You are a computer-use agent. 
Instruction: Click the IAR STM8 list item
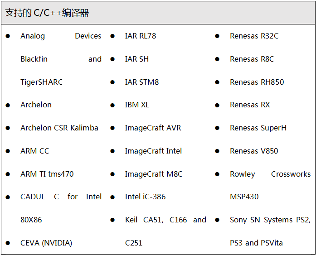(142, 82)
